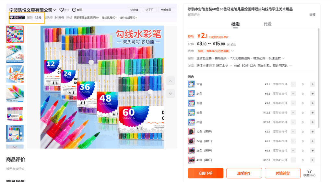
Task: Increase quantity for 12色 with plus
Action: [x=313, y=84]
